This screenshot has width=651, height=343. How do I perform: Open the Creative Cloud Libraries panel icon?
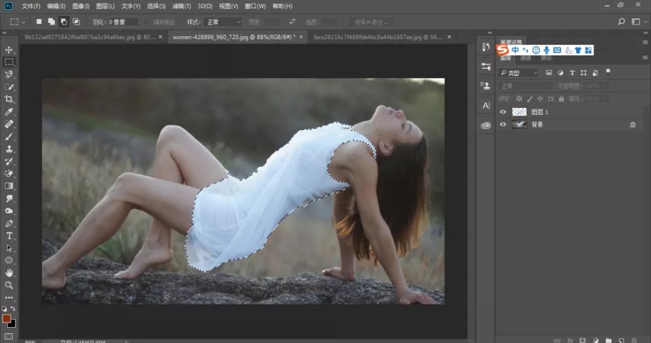[486, 125]
